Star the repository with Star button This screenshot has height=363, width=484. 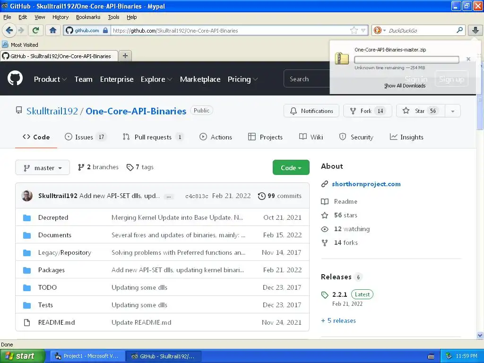[420, 111]
